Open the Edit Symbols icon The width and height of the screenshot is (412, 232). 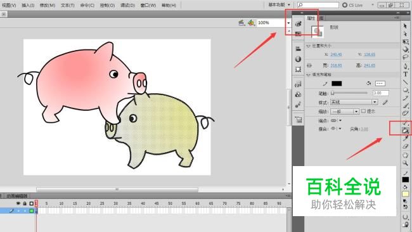[x=251, y=23]
